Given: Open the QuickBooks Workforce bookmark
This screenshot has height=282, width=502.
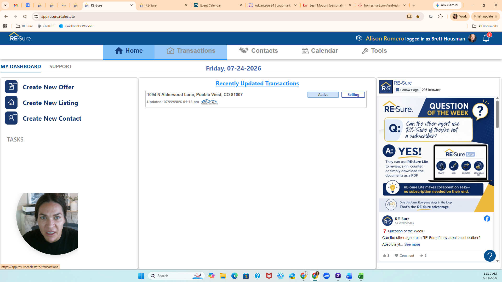Looking at the screenshot, I should coord(77,26).
